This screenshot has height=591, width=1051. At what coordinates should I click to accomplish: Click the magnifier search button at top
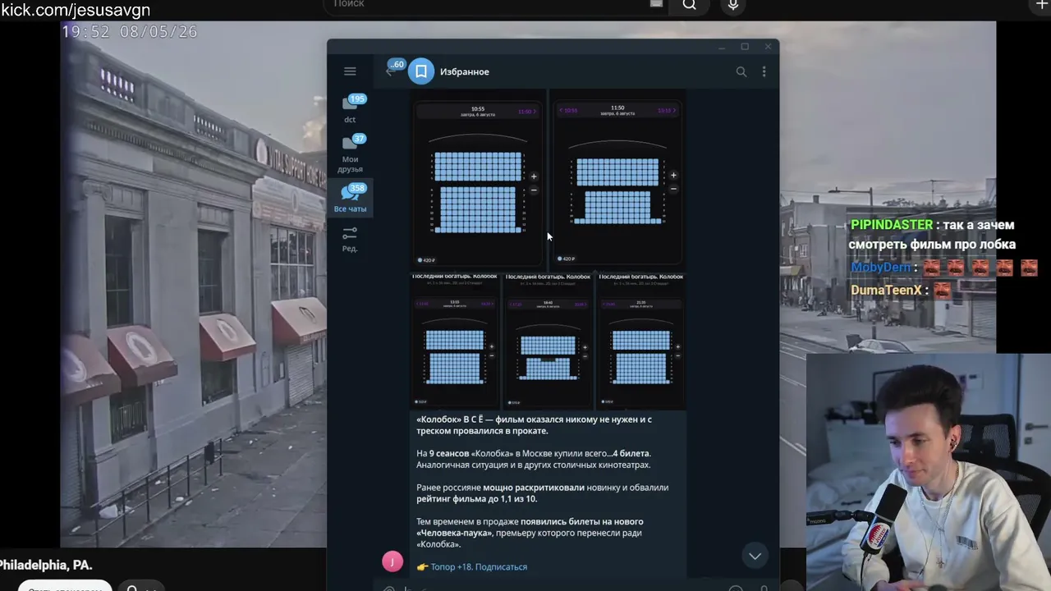click(x=689, y=5)
